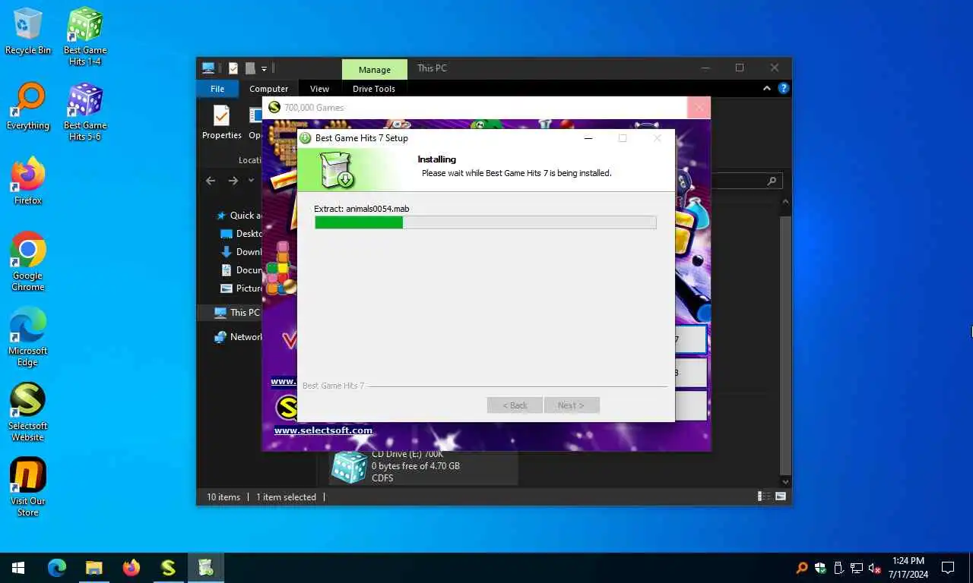Click the '1 item selected' status text

tap(286, 496)
